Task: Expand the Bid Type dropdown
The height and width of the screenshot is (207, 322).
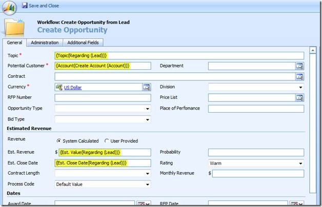Action: point(148,119)
